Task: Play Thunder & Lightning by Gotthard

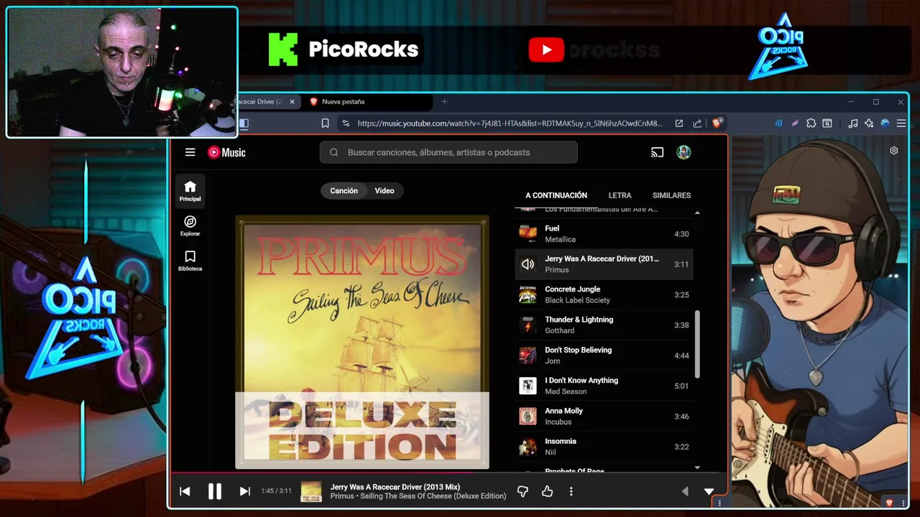Action: pos(604,325)
